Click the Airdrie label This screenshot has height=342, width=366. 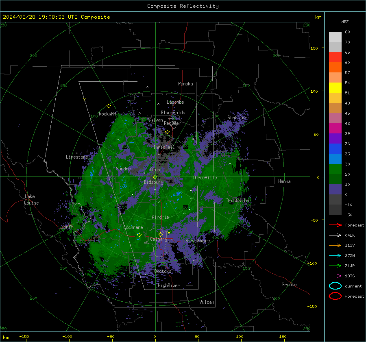coord(160,217)
